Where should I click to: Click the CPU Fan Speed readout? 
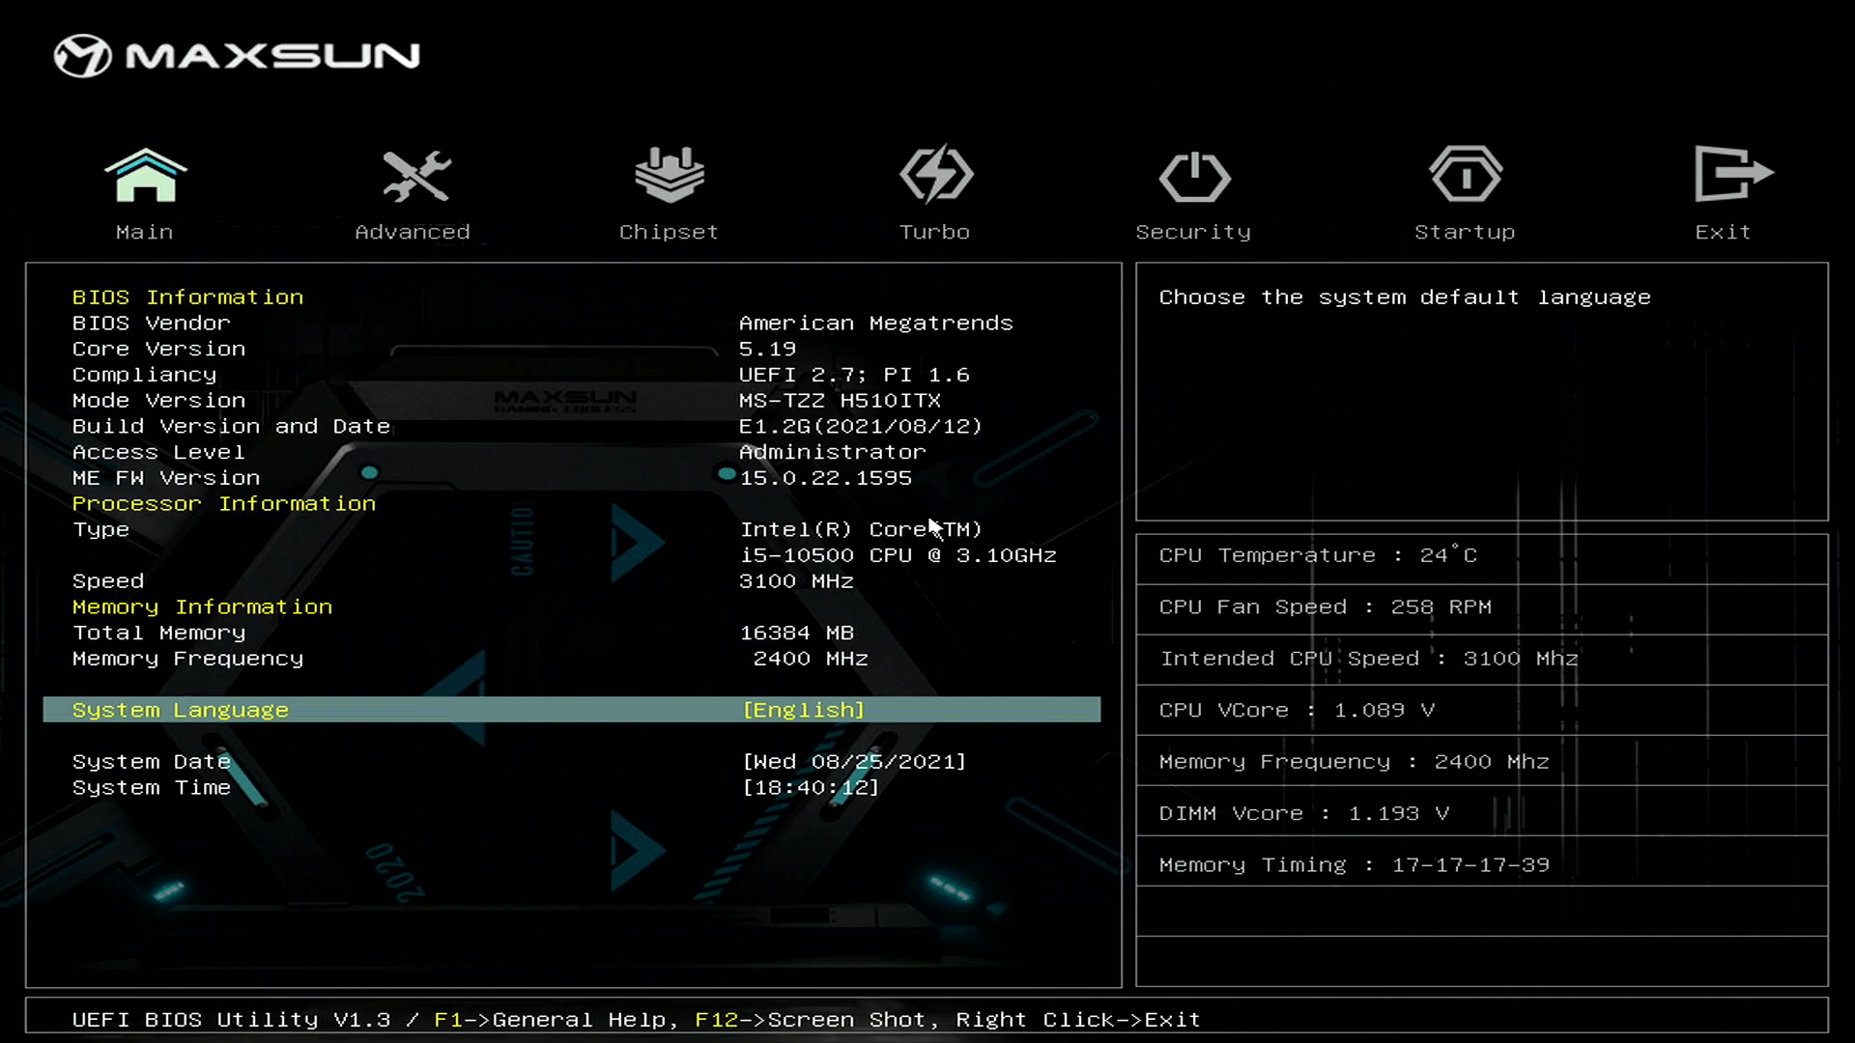pyautogui.click(x=1326, y=607)
